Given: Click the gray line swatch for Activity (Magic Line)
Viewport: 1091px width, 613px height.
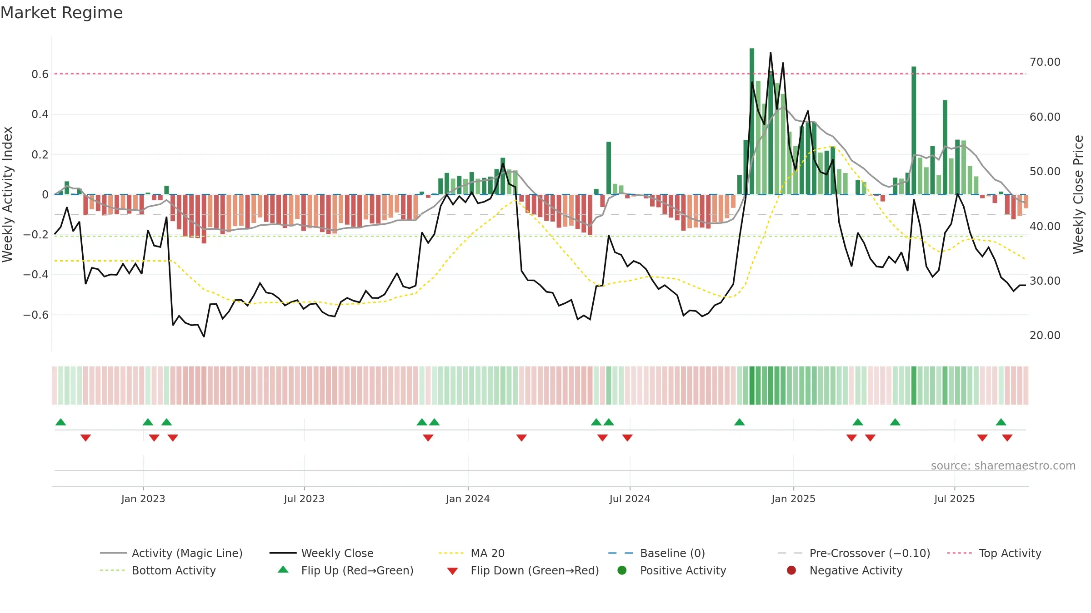Looking at the screenshot, I should point(113,553).
